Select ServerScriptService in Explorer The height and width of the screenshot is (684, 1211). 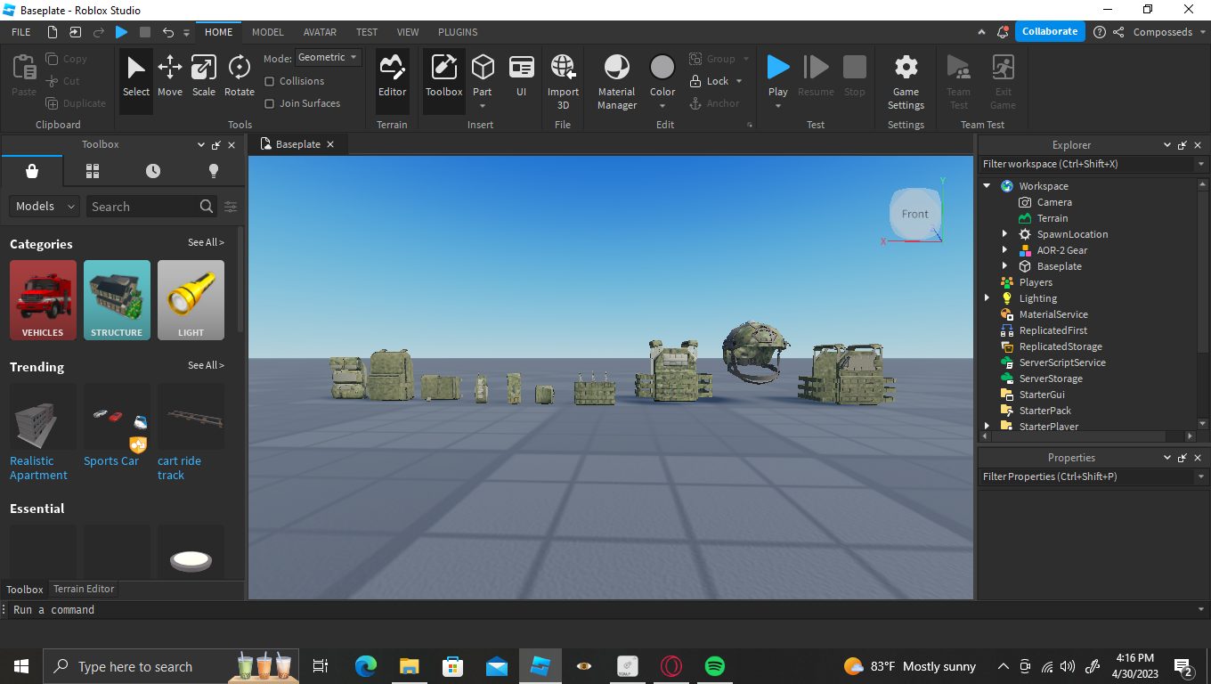1062,362
